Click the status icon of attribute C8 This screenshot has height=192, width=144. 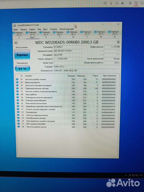point(19,127)
